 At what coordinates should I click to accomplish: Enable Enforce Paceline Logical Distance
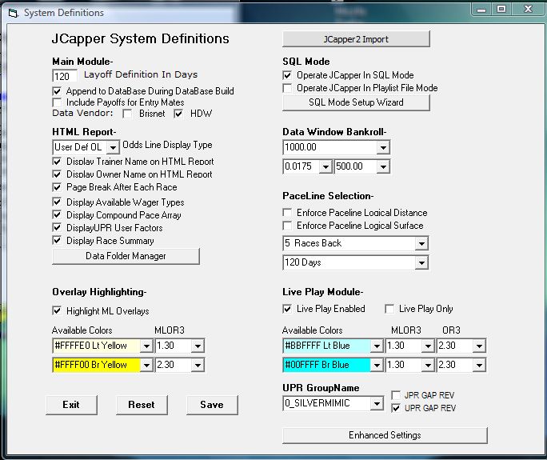click(287, 213)
